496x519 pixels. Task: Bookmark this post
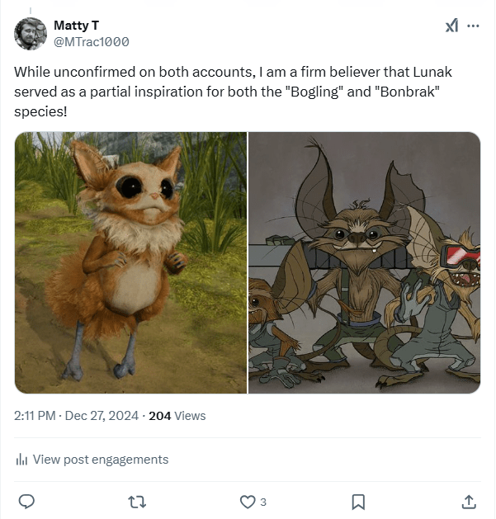point(358,501)
